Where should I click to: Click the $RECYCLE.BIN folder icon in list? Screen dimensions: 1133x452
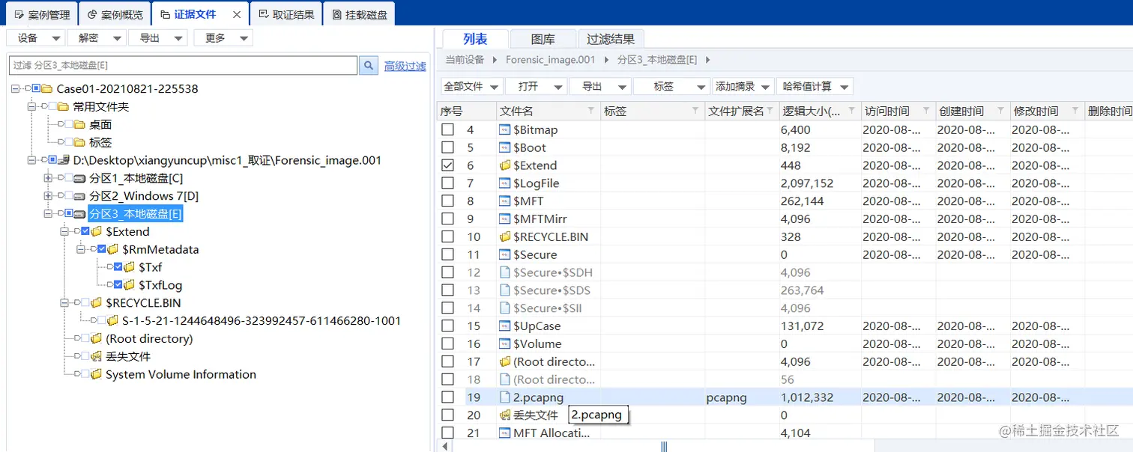pos(504,236)
